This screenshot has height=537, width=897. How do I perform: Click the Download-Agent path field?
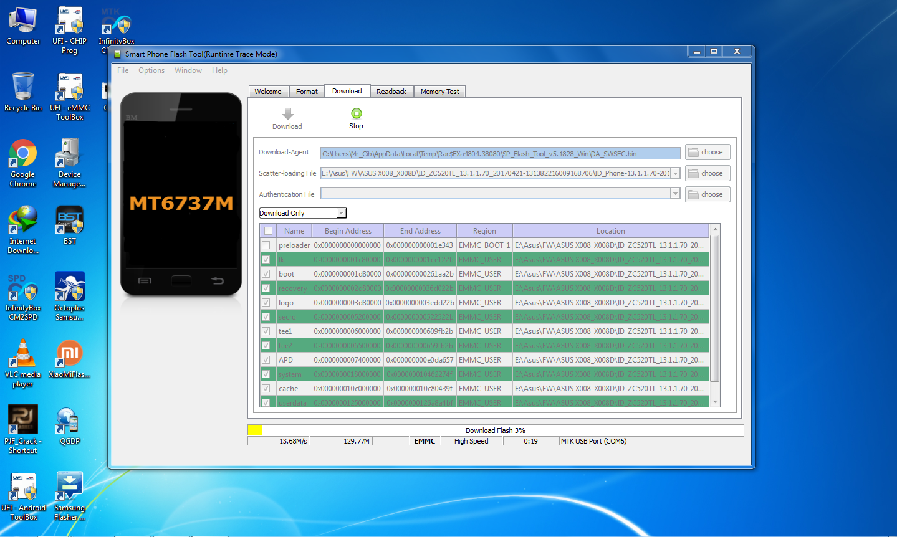click(501, 153)
